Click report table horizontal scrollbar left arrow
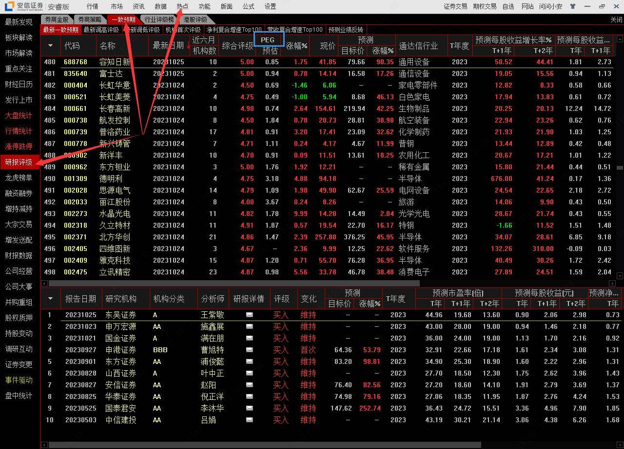The image size is (624, 449). click(x=44, y=445)
